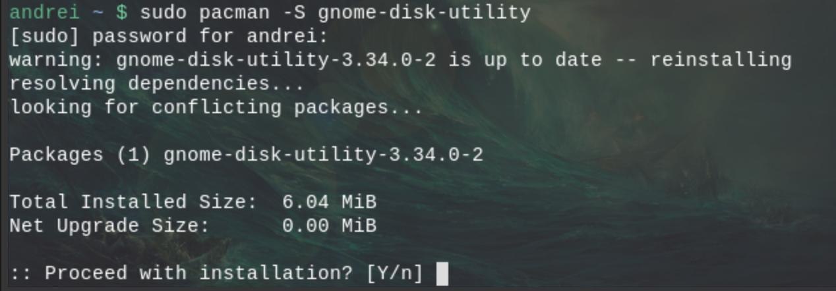Click the word 'reinstalling' in the warning

[721, 60]
